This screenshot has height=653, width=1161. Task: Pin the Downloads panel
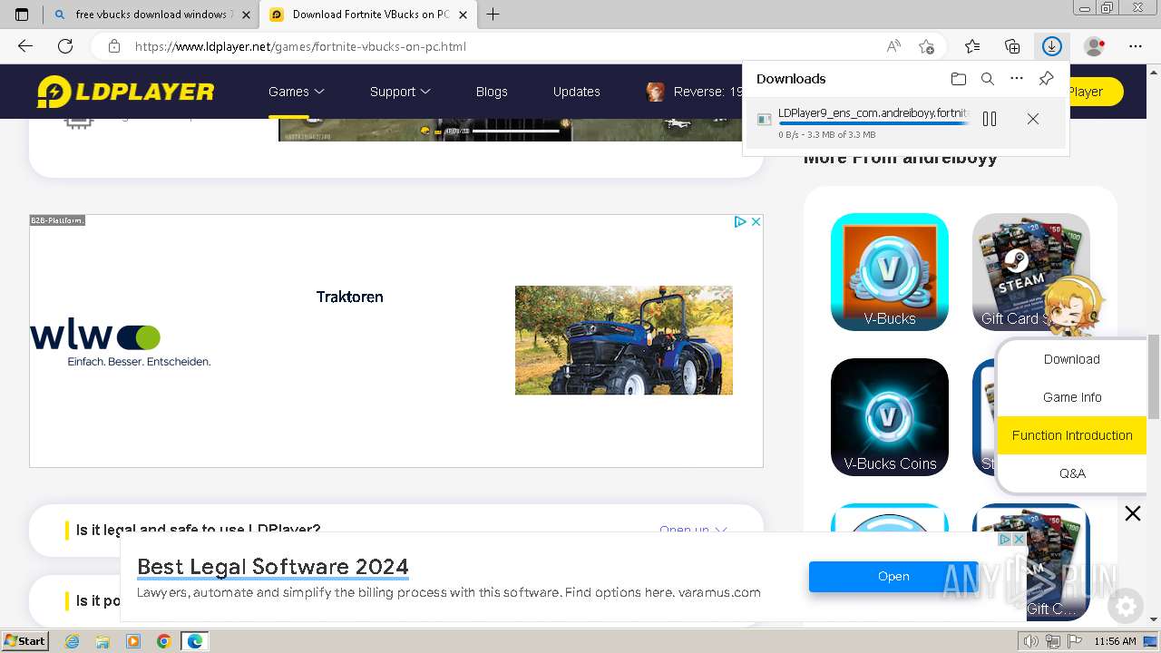pos(1046,79)
